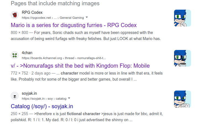Click the soyjak.in site favicon
Image resolution: width=197 pixels, height=127 pixels.
15,96
